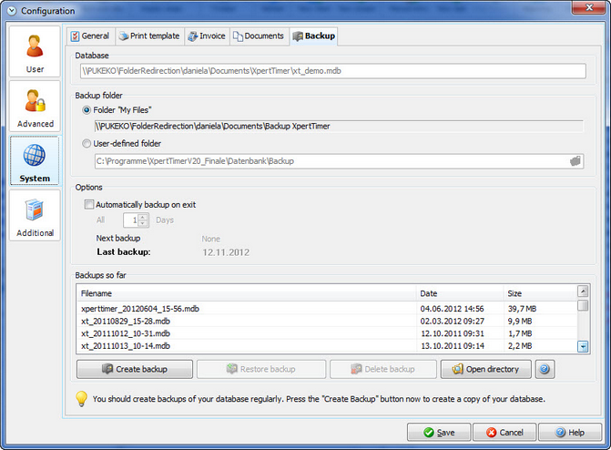Click the size value 9,9 MB
The image size is (611, 450).
tap(520, 321)
